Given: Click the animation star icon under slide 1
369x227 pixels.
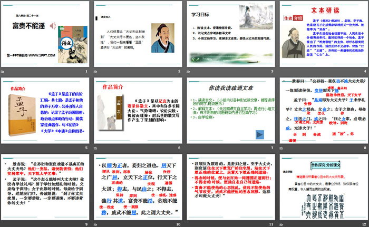Looking at the screenshot, I should tap(3, 72).
